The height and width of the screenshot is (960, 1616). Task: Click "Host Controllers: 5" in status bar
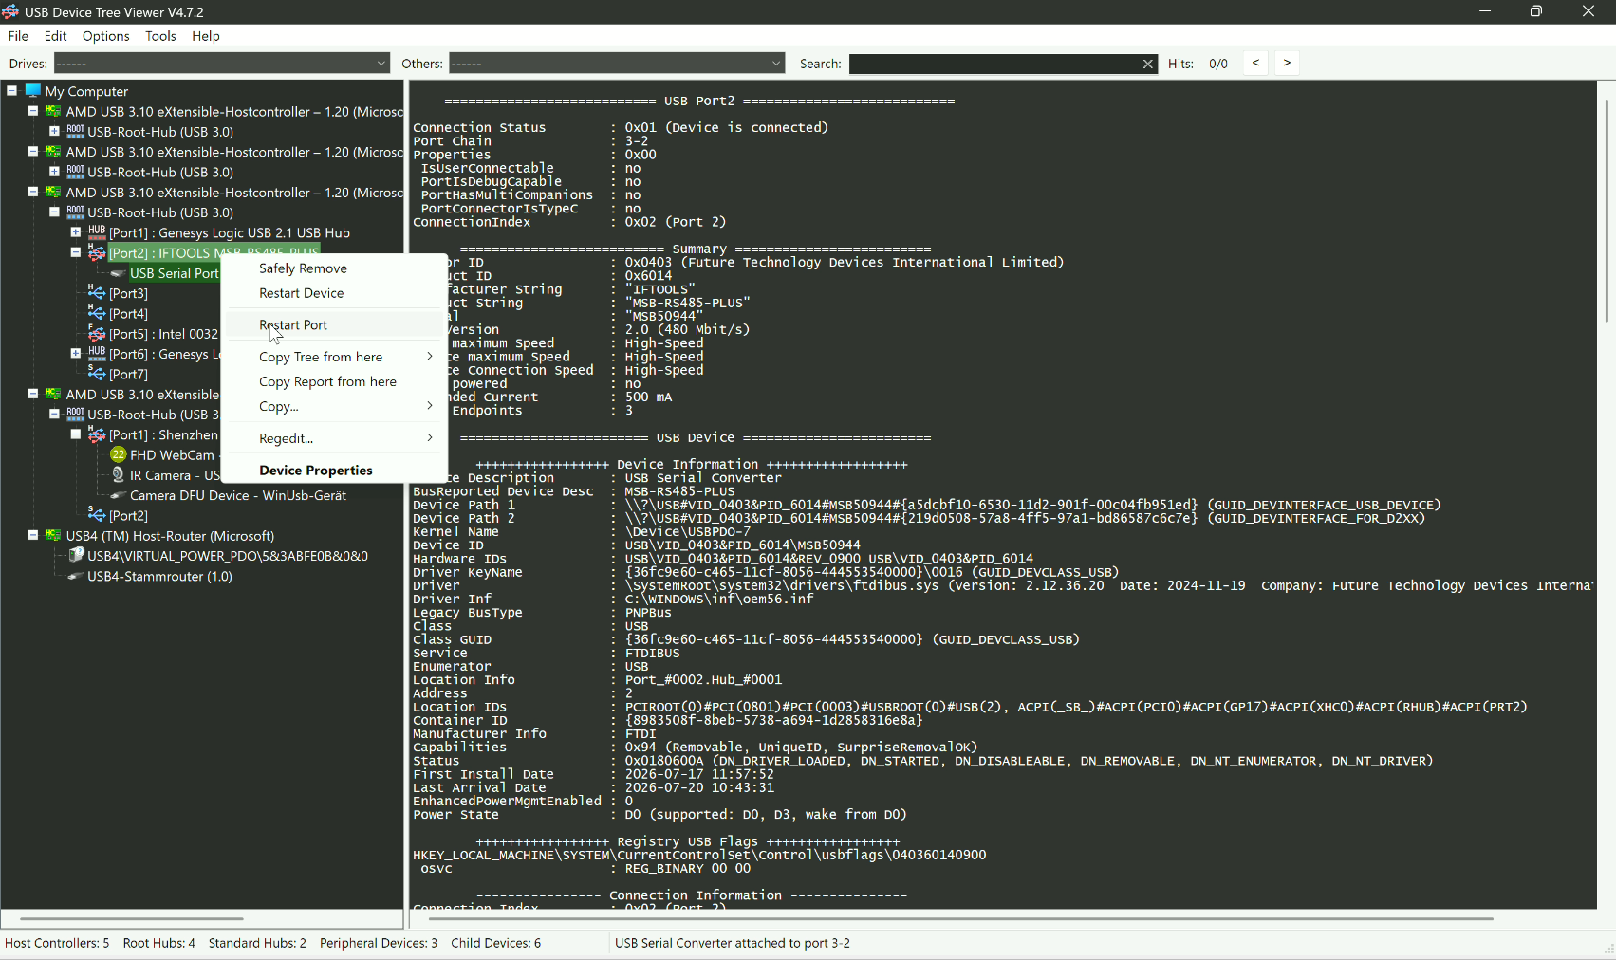(x=57, y=943)
